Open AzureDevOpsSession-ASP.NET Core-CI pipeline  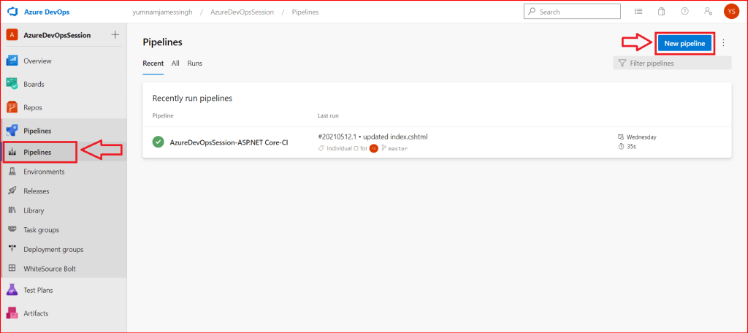(229, 142)
